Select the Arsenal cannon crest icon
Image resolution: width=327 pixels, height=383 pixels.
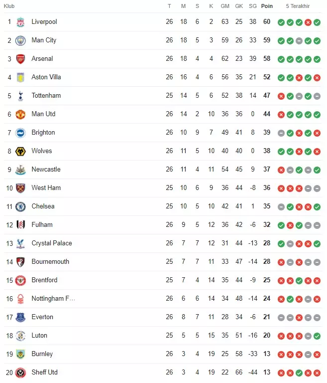20,59
